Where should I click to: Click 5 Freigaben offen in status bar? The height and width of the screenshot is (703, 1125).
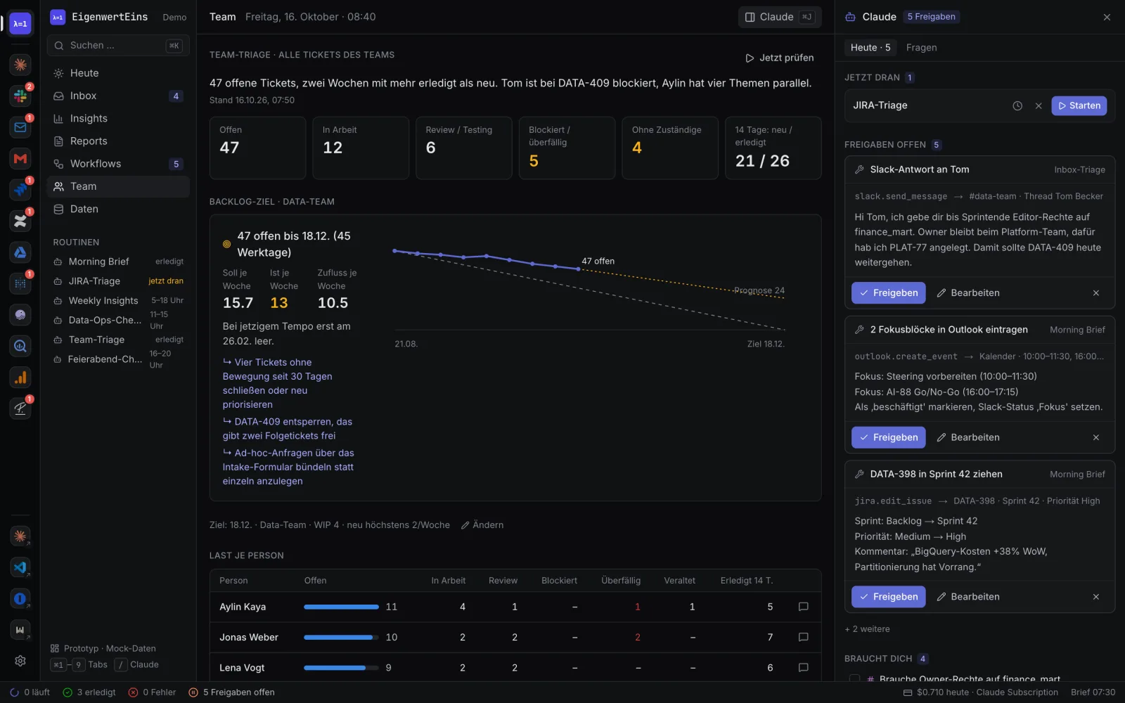pyautogui.click(x=232, y=692)
